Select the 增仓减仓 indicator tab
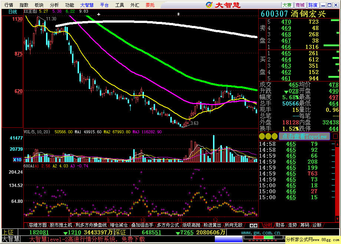Viewport: 341px width, 244px height. pos(119,225)
